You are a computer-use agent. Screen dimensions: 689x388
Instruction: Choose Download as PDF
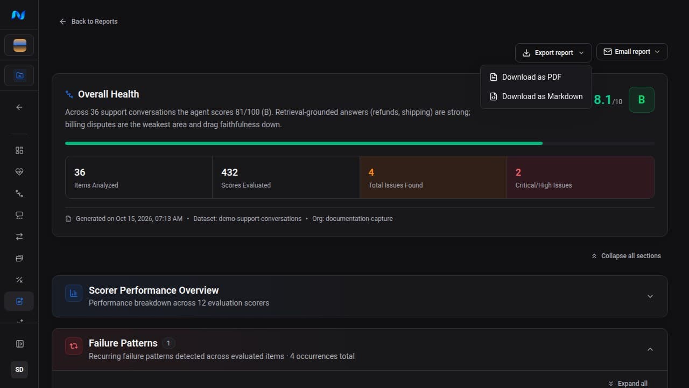[x=536, y=77]
